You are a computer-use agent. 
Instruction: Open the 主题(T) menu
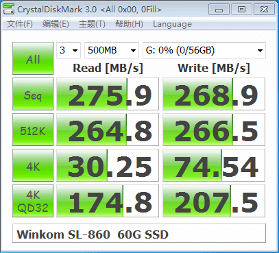pos(92,24)
